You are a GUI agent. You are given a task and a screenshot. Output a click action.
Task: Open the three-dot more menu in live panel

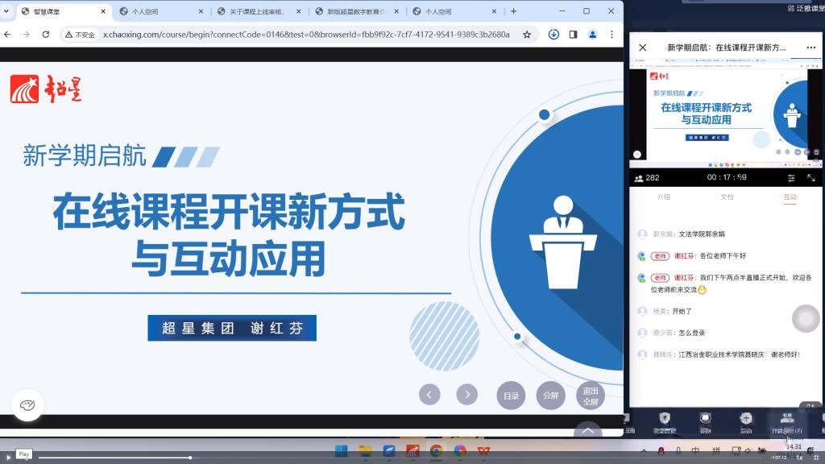[810, 48]
